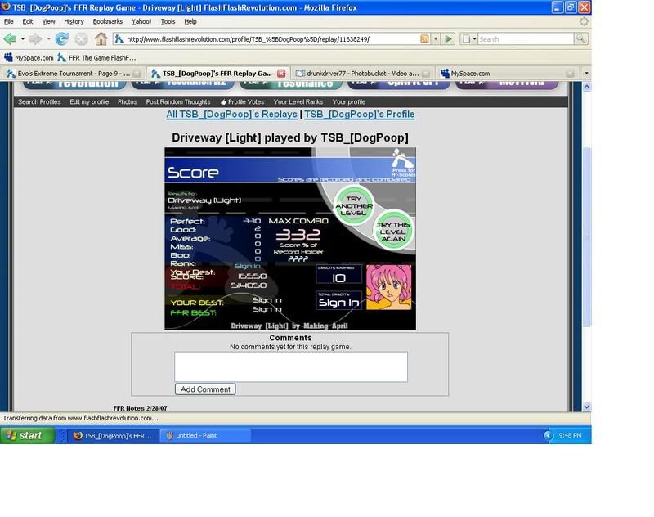Open the address bar history dropdown
The width and height of the screenshot is (654, 517).
(436, 38)
